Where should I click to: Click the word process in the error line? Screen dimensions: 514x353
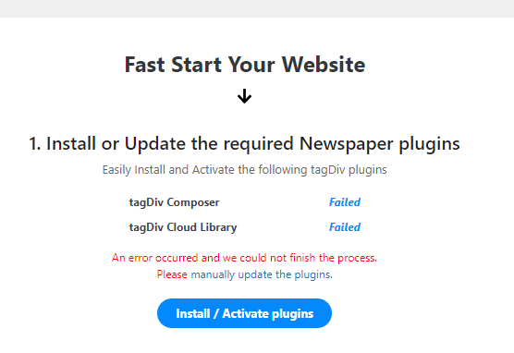click(x=357, y=258)
